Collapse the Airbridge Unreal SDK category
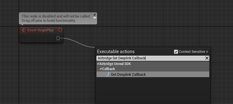The height and width of the screenshot is (104, 233). pyautogui.click(x=98, y=64)
